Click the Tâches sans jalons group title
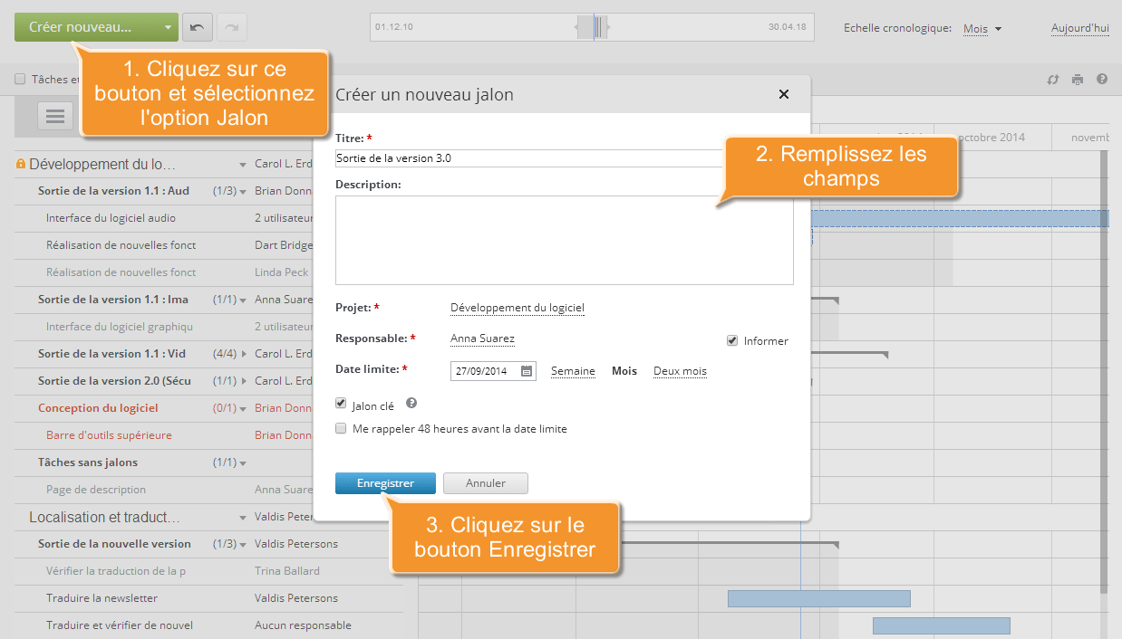Screen dimensions: 1122x639 coord(88,463)
